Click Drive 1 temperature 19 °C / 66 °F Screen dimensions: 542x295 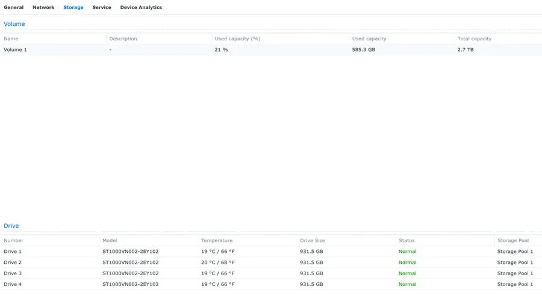[x=218, y=252]
